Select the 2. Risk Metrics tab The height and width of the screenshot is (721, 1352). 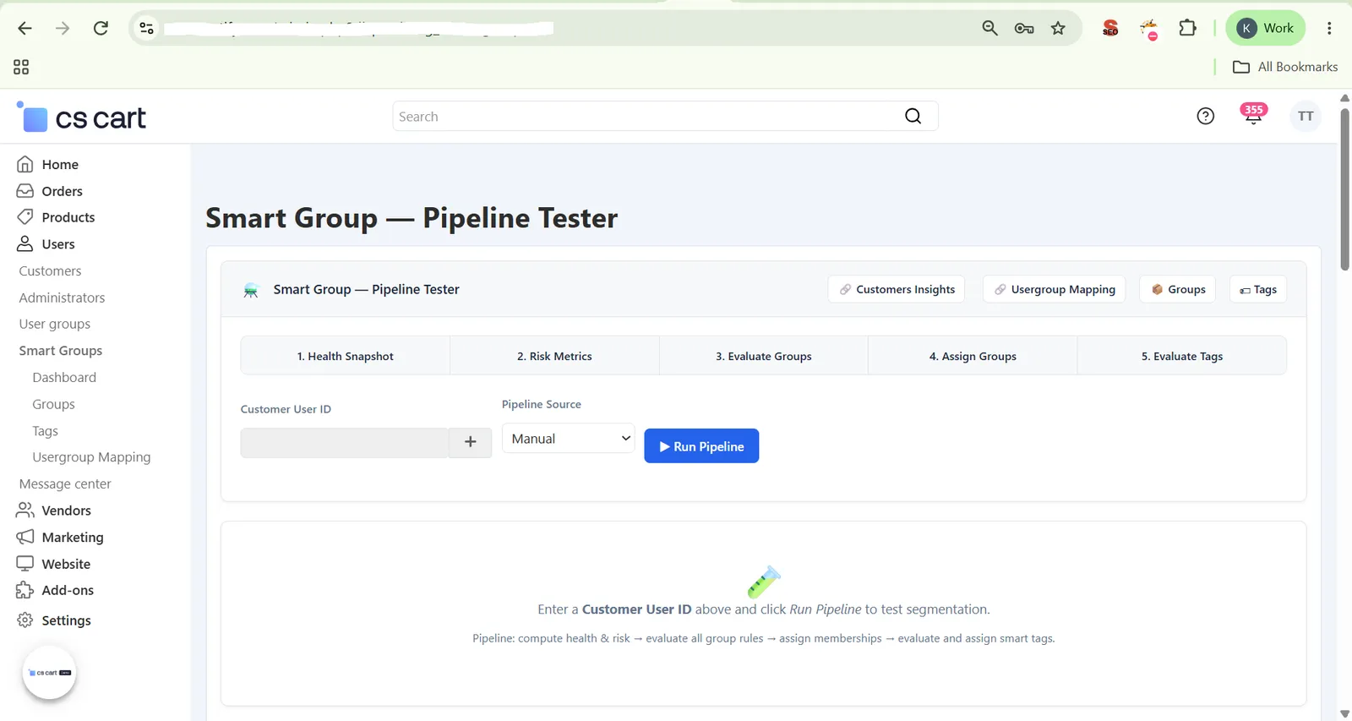[x=554, y=356]
